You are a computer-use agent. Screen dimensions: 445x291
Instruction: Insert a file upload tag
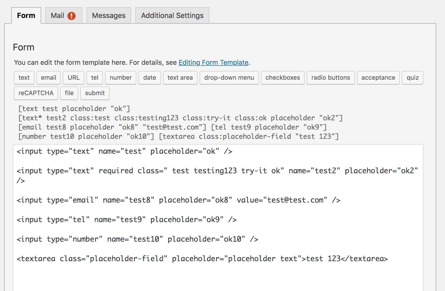[x=69, y=93]
